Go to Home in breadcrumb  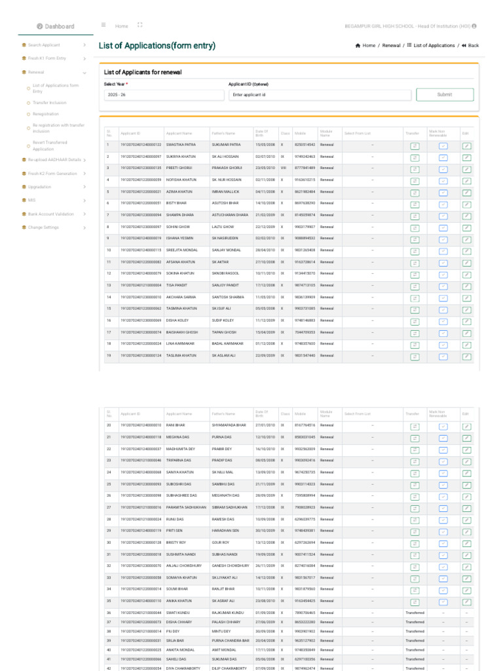tap(365, 45)
